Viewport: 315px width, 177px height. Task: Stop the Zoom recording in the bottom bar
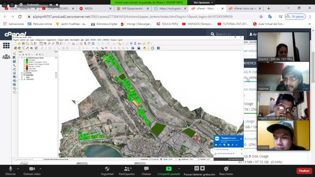(203, 168)
